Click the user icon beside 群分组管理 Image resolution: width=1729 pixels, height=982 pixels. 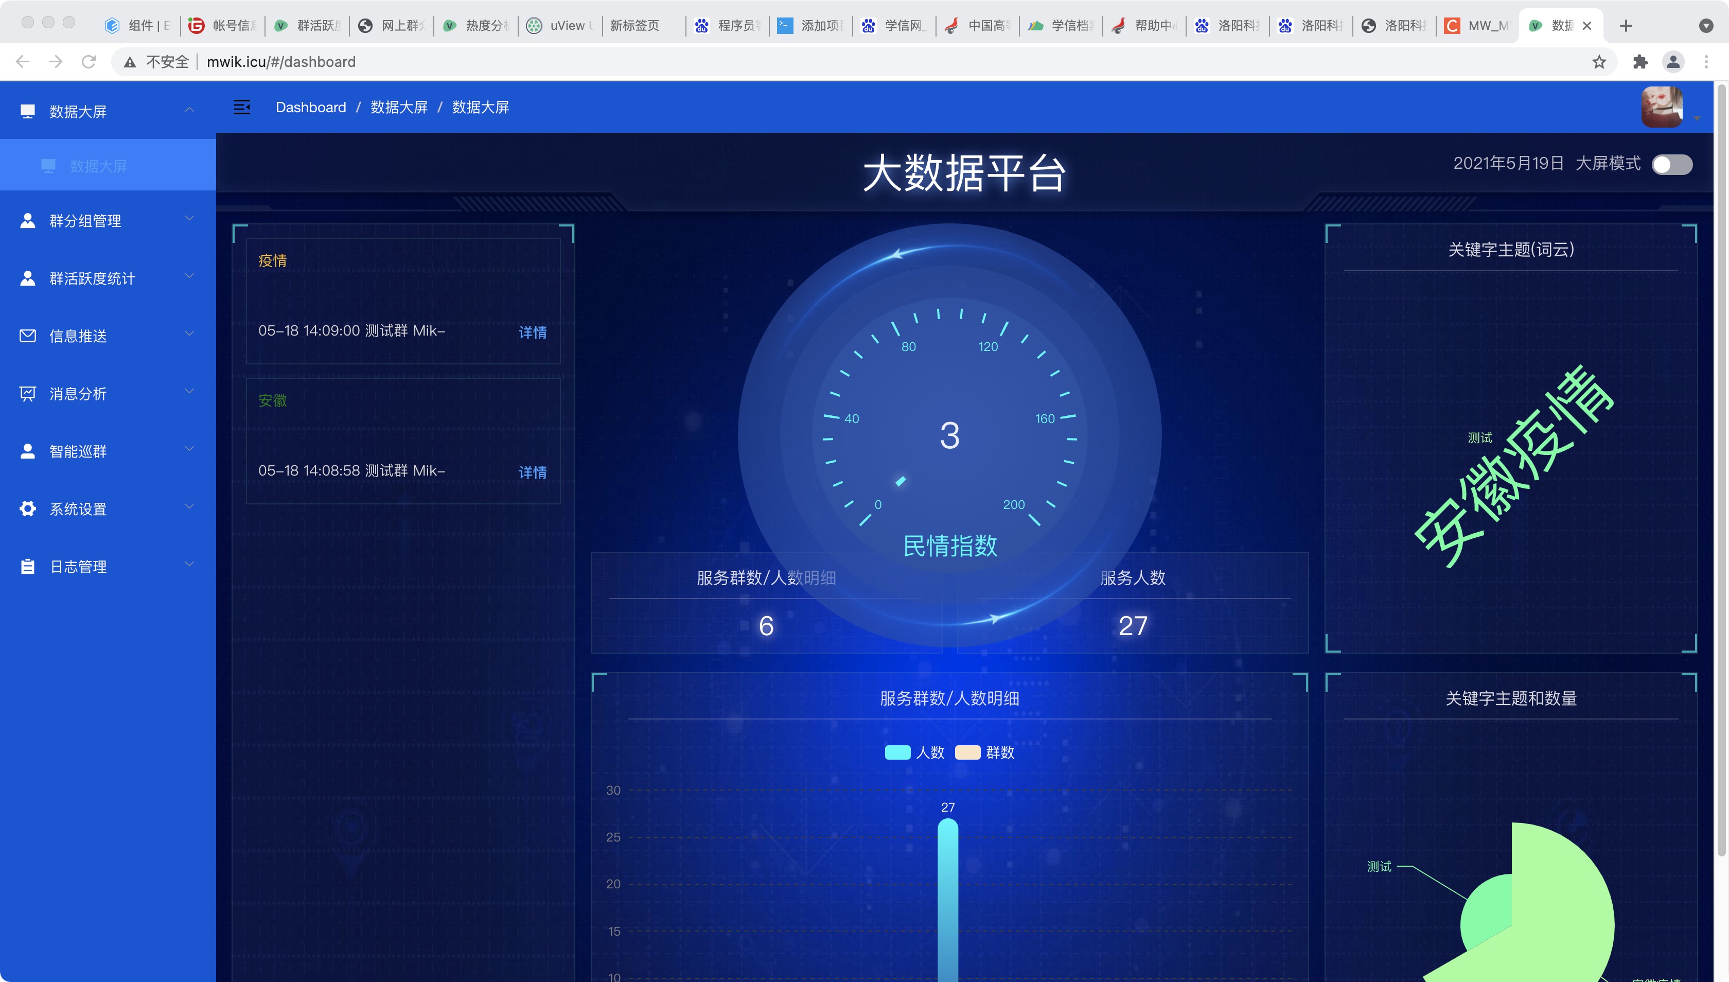[28, 221]
